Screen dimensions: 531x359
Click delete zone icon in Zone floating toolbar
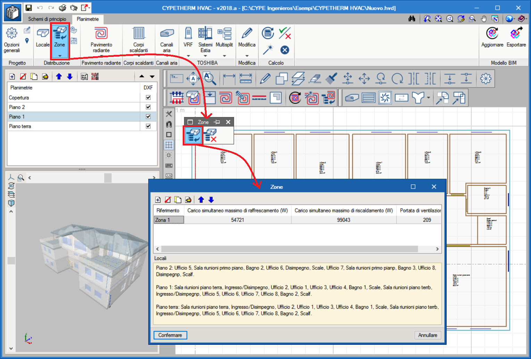(210, 135)
